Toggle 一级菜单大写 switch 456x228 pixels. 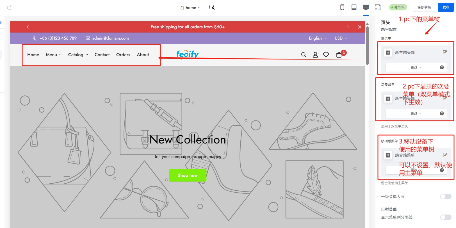click(x=446, y=197)
